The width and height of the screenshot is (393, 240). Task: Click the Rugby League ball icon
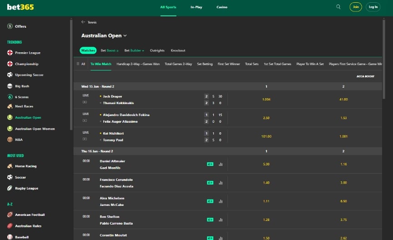[x=10, y=188]
